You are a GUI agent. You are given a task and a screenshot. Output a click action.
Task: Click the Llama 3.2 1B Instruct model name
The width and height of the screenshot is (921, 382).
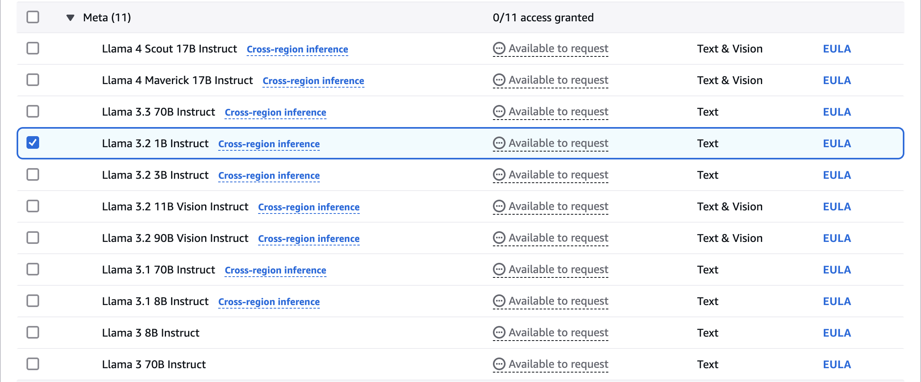point(155,144)
